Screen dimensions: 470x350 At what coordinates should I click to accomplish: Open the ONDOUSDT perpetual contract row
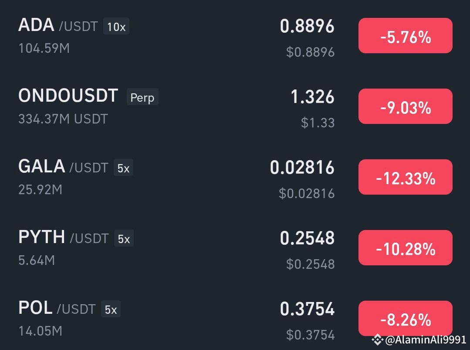235,106
